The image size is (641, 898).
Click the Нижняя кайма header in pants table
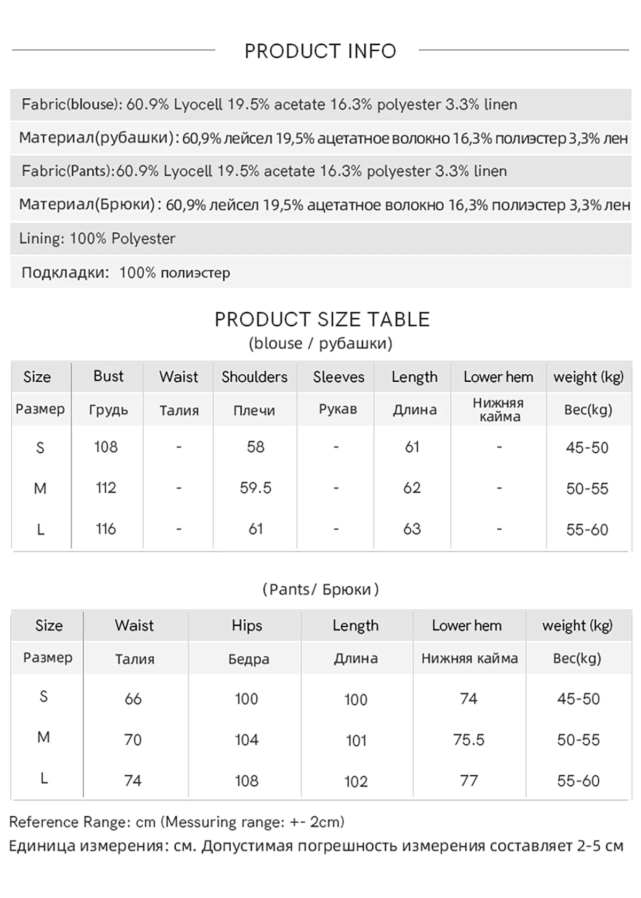pos(470,659)
